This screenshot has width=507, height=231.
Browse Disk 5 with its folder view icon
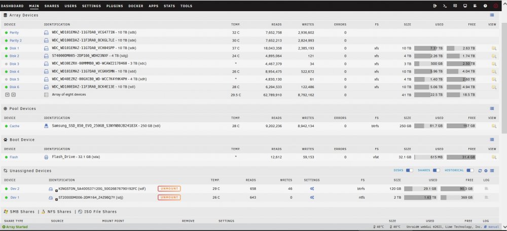pos(494,80)
